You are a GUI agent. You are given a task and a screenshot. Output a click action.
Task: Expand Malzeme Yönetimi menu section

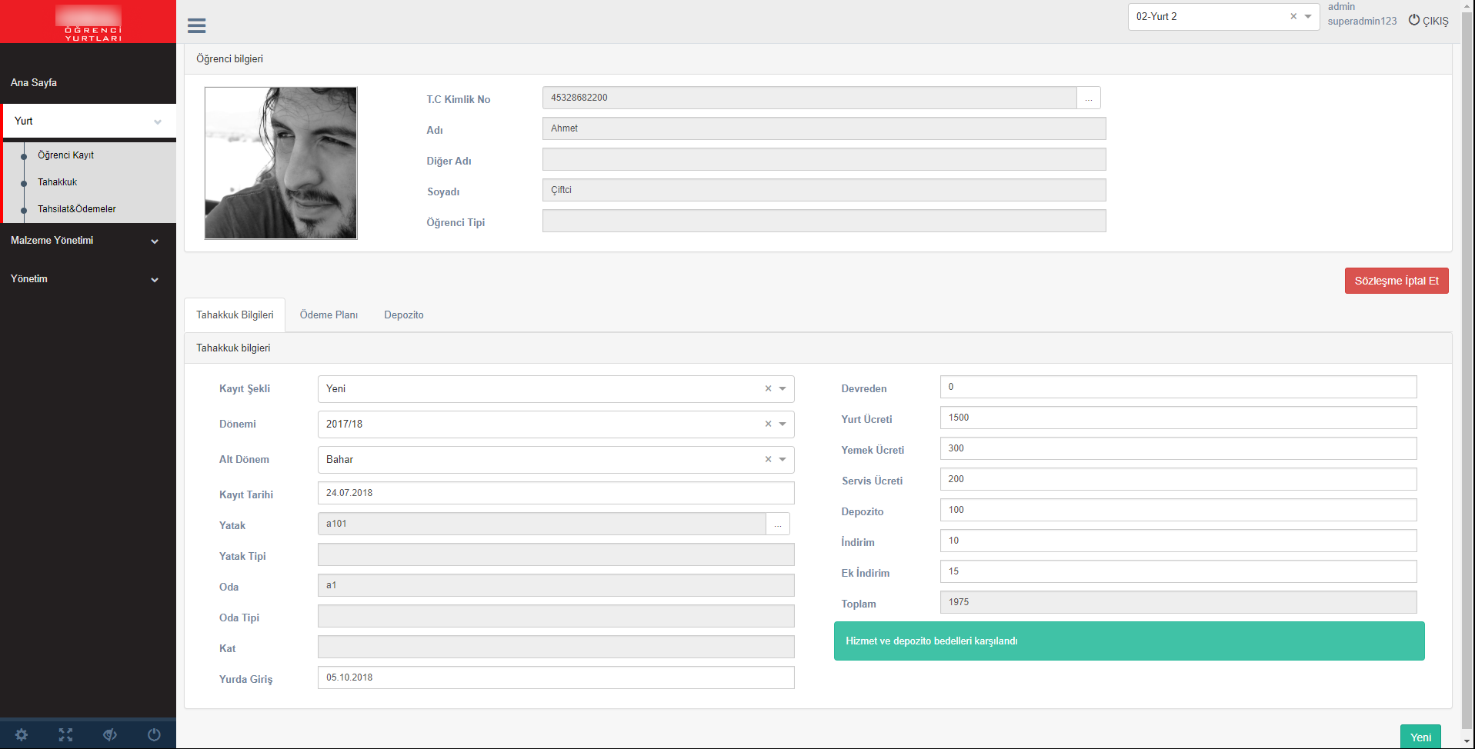tap(85, 241)
